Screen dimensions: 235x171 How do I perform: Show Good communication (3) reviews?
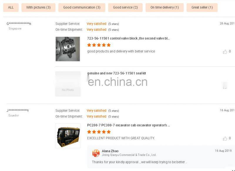(82, 8)
